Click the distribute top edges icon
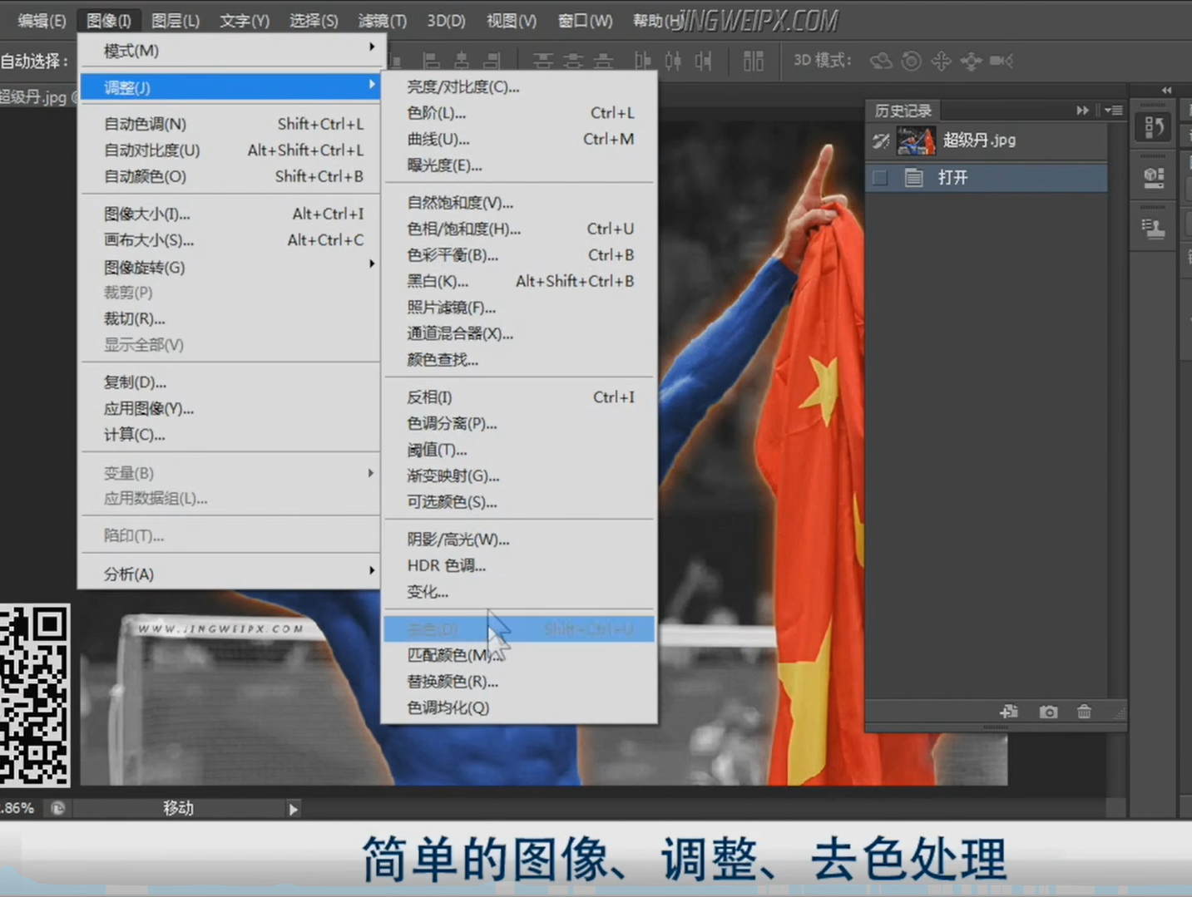Viewport: 1192px width, 897px height. point(543,61)
